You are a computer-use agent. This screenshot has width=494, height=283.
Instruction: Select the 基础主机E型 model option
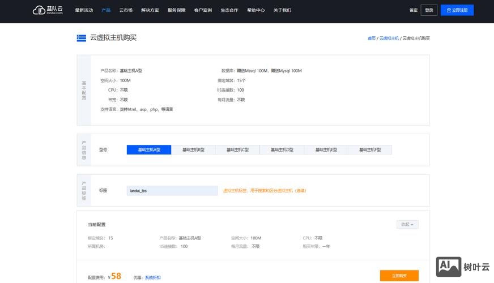tap(326, 149)
